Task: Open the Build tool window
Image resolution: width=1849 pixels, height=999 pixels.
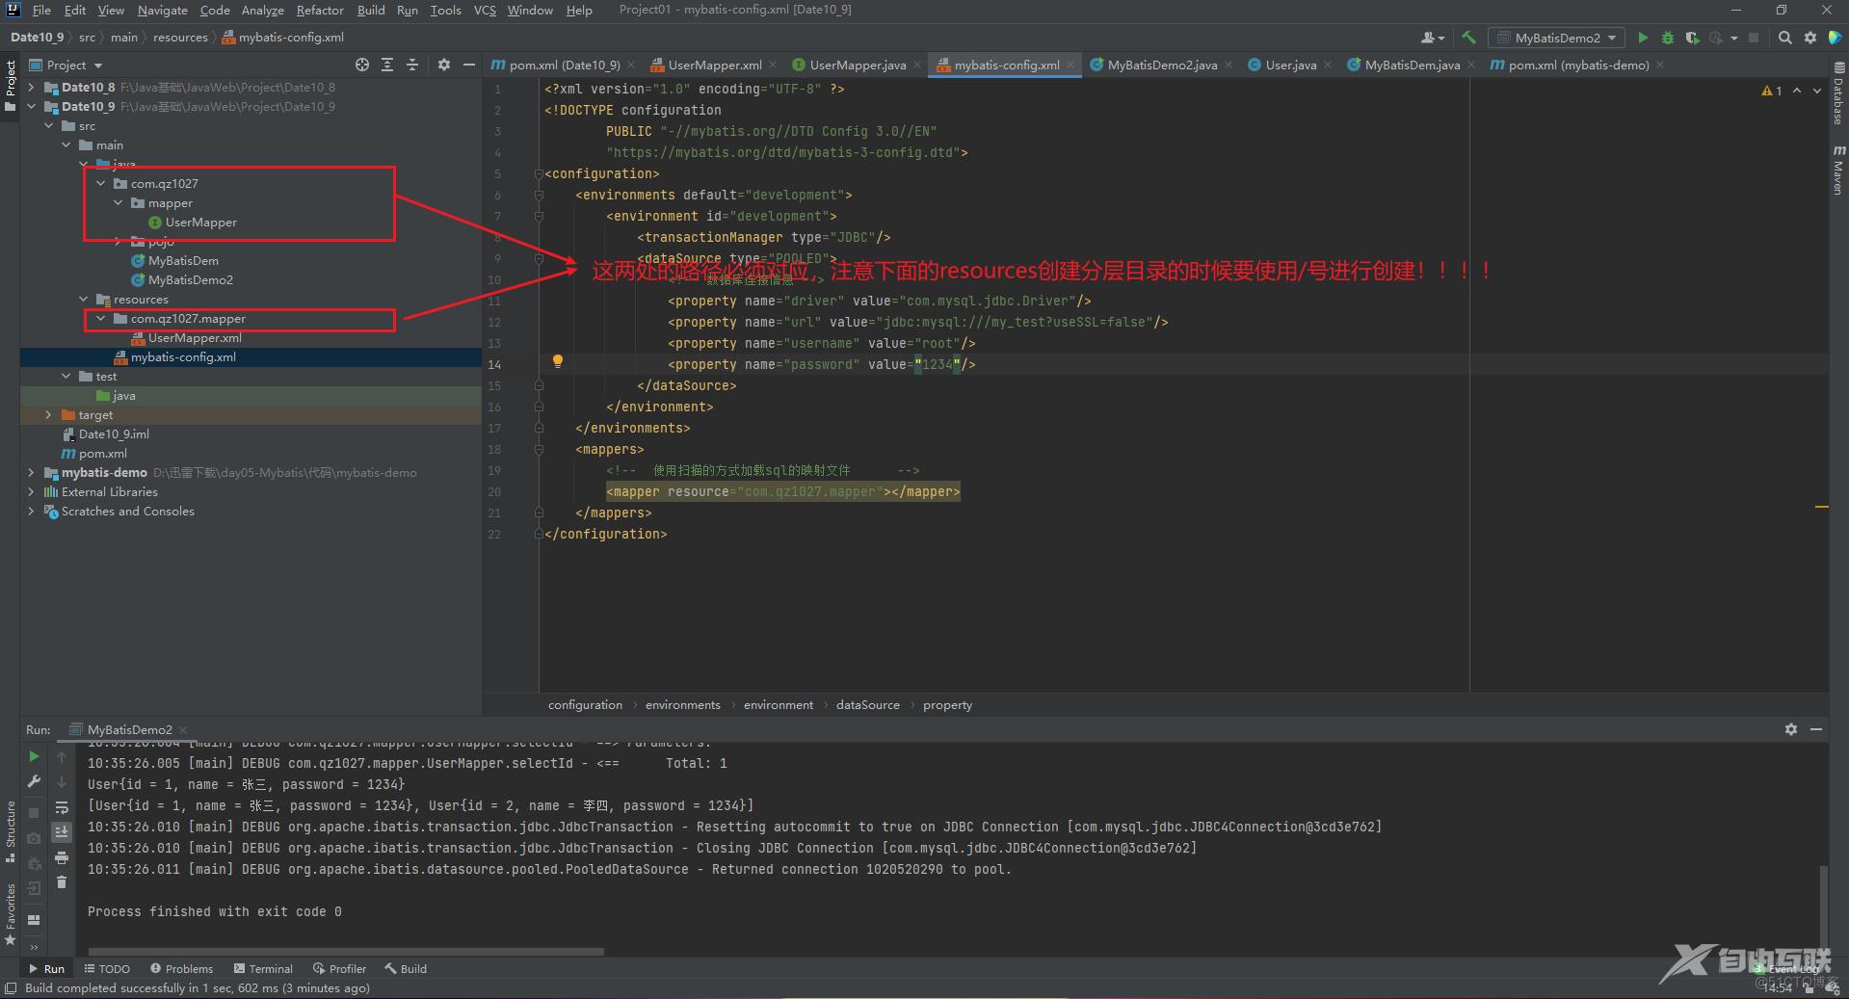Action: tap(406, 968)
